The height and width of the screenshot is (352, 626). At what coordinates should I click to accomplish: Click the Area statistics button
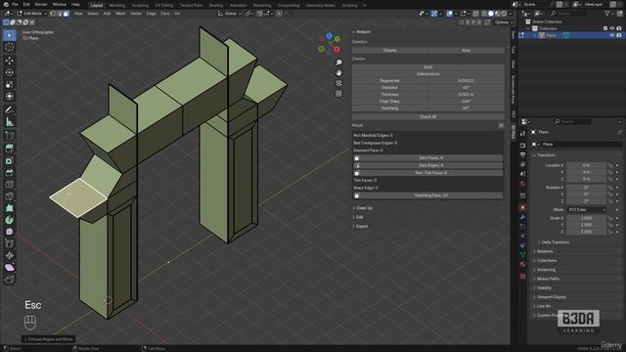click(466, 50)
